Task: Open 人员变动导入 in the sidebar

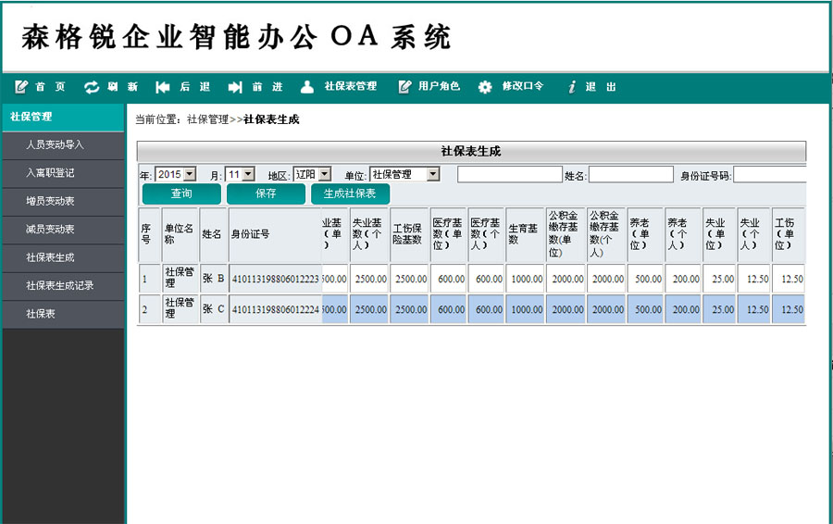Action: click(x=62, y=145)
